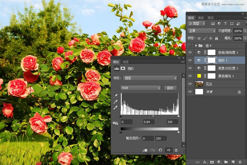Add layer mask button in Layers panel

(x=212, y=162)
